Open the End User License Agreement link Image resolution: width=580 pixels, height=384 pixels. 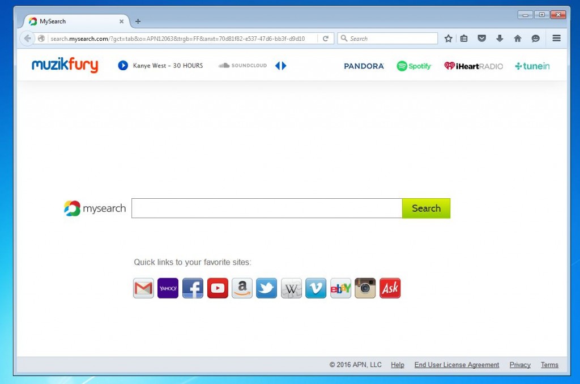click(457, 365)
